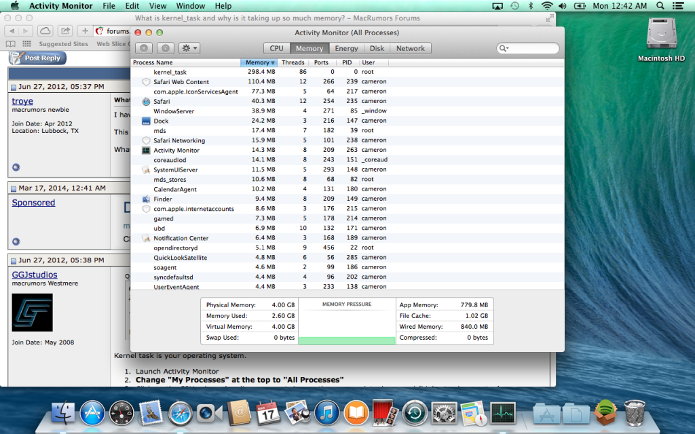Open Spotlight search icon

(x=660, y=5)
